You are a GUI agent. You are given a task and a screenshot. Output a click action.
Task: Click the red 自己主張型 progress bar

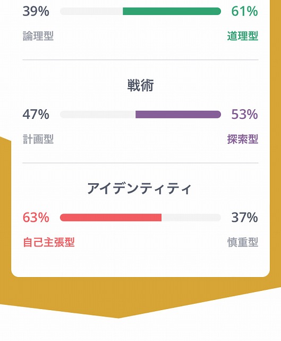pyautogui.click(x=110, y=217)
